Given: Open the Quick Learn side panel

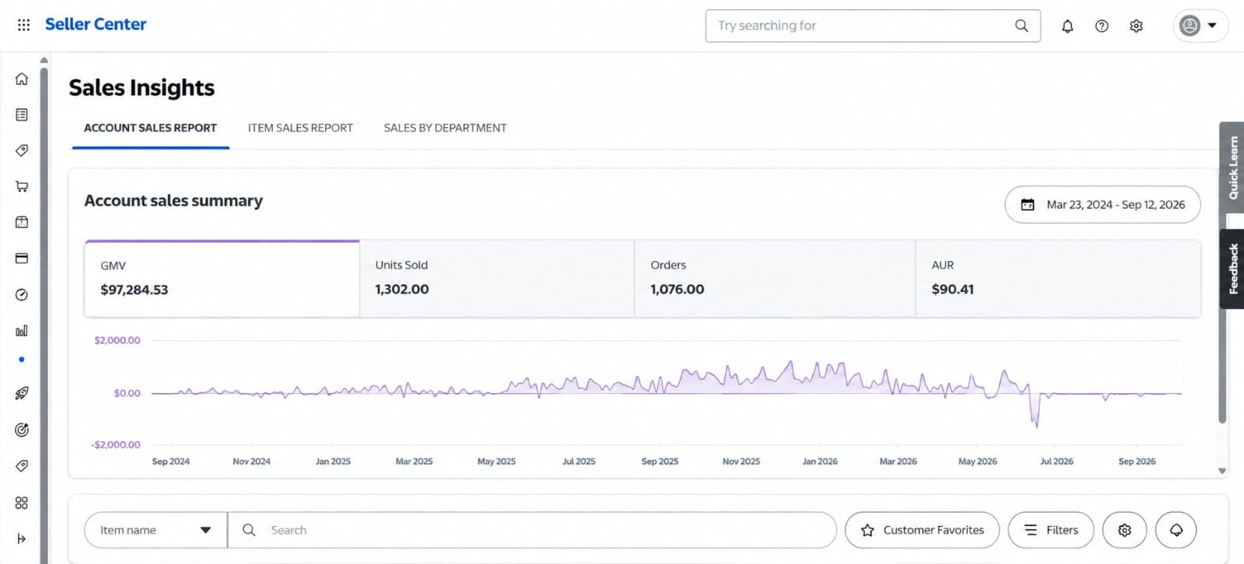Looking at the screenshot, I should tap(1232, 168).
